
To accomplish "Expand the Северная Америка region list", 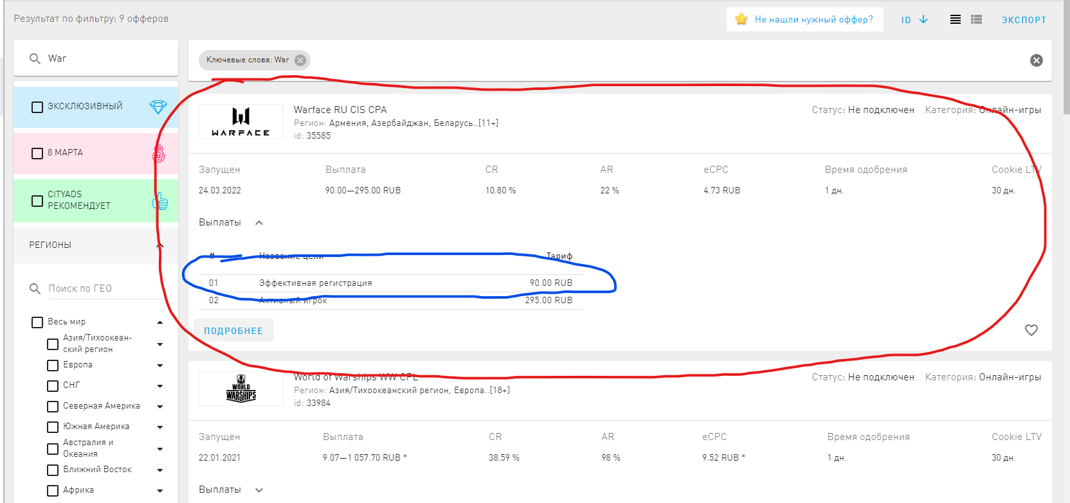I will pos(160,407).
